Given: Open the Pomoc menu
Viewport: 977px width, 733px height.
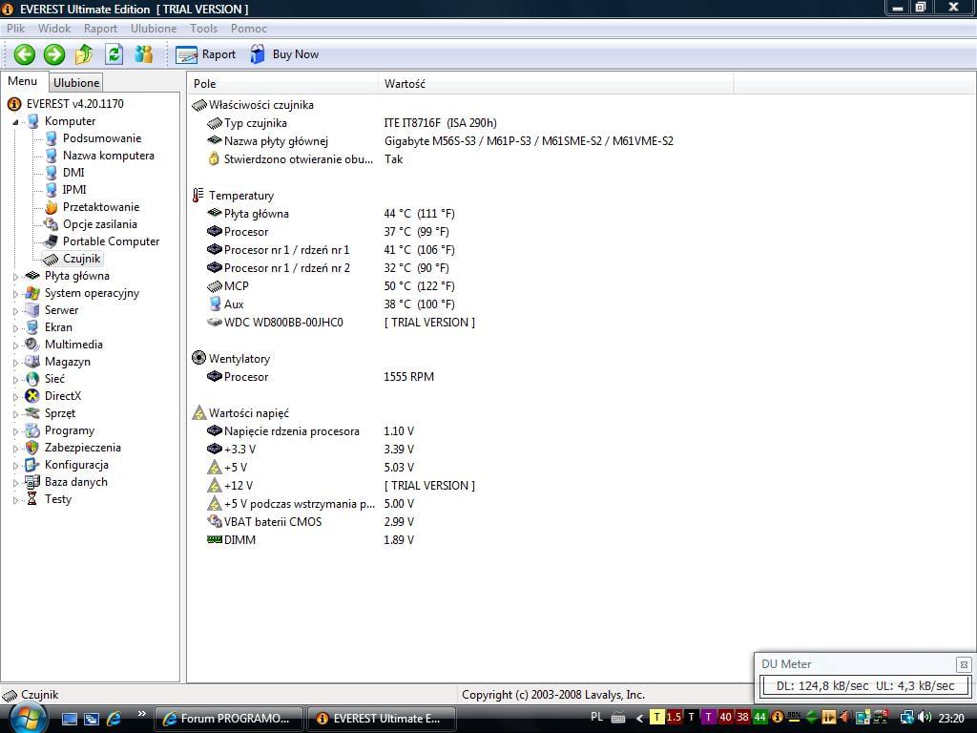Looking at the screenshot, I should (x=249, y=29).
